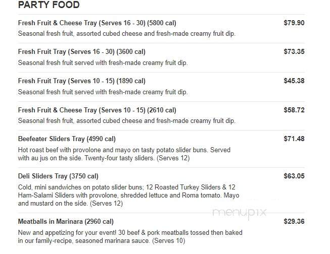330x254 pixels.
Task: Click the $79.90 price
Action: [x=294, y=23]
